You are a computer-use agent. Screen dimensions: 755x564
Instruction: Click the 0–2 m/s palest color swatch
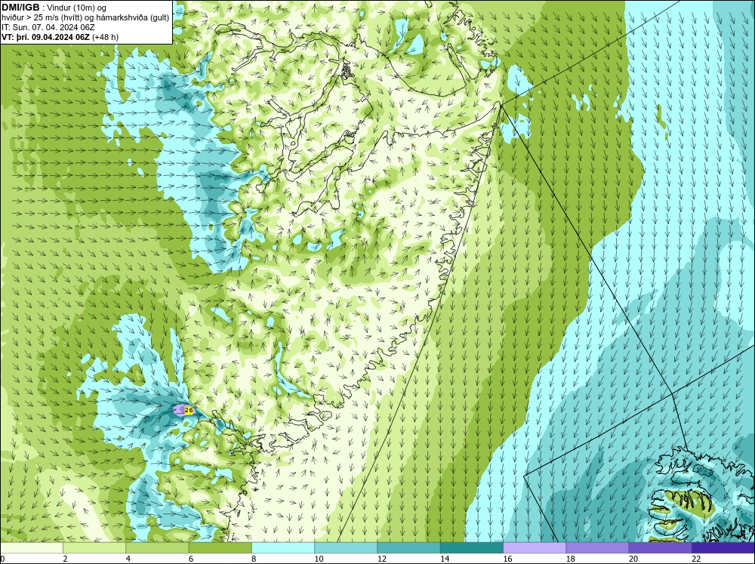tap(31, 548)
